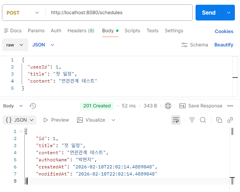Open the raw body type dropdown

pos(15,45)
